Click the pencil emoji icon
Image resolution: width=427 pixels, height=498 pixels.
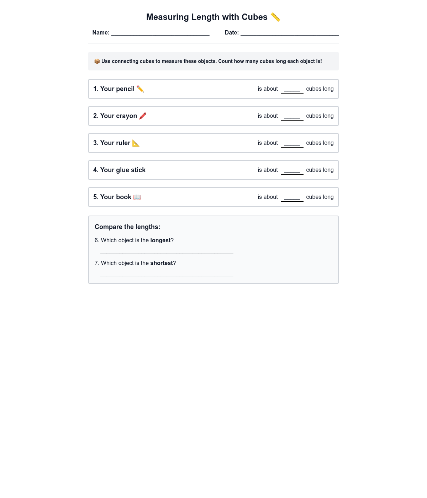(140, 89)
